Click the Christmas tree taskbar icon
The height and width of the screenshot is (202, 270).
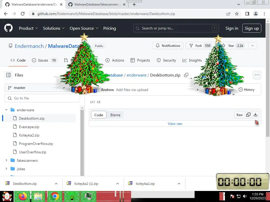(x=72, y=196)
